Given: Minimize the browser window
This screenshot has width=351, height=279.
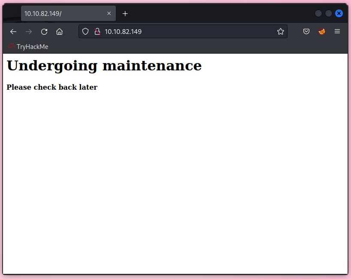Looking at the screenshot, I should click(318, 13).
